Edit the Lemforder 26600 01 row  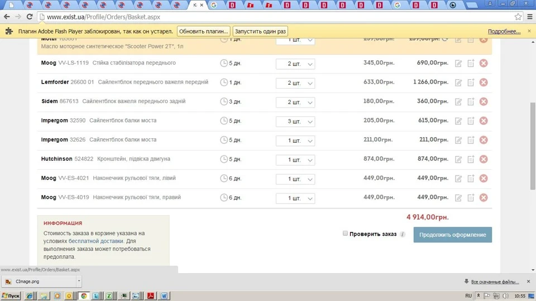[458, 82]
